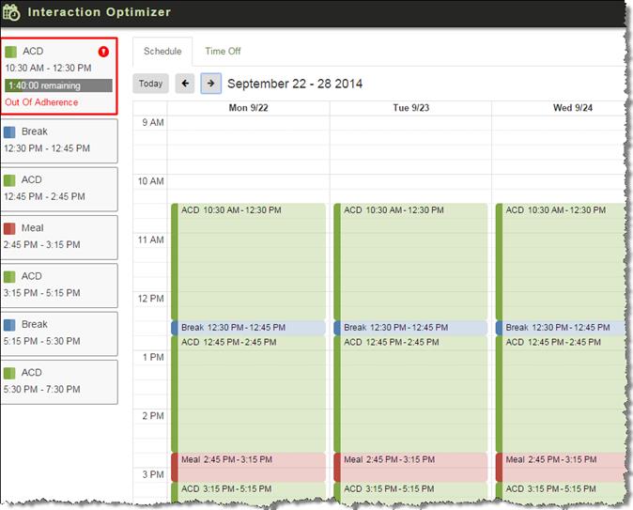Click the Out Of Adherence status text
633x510 pixels.
[x=41, y=102]
